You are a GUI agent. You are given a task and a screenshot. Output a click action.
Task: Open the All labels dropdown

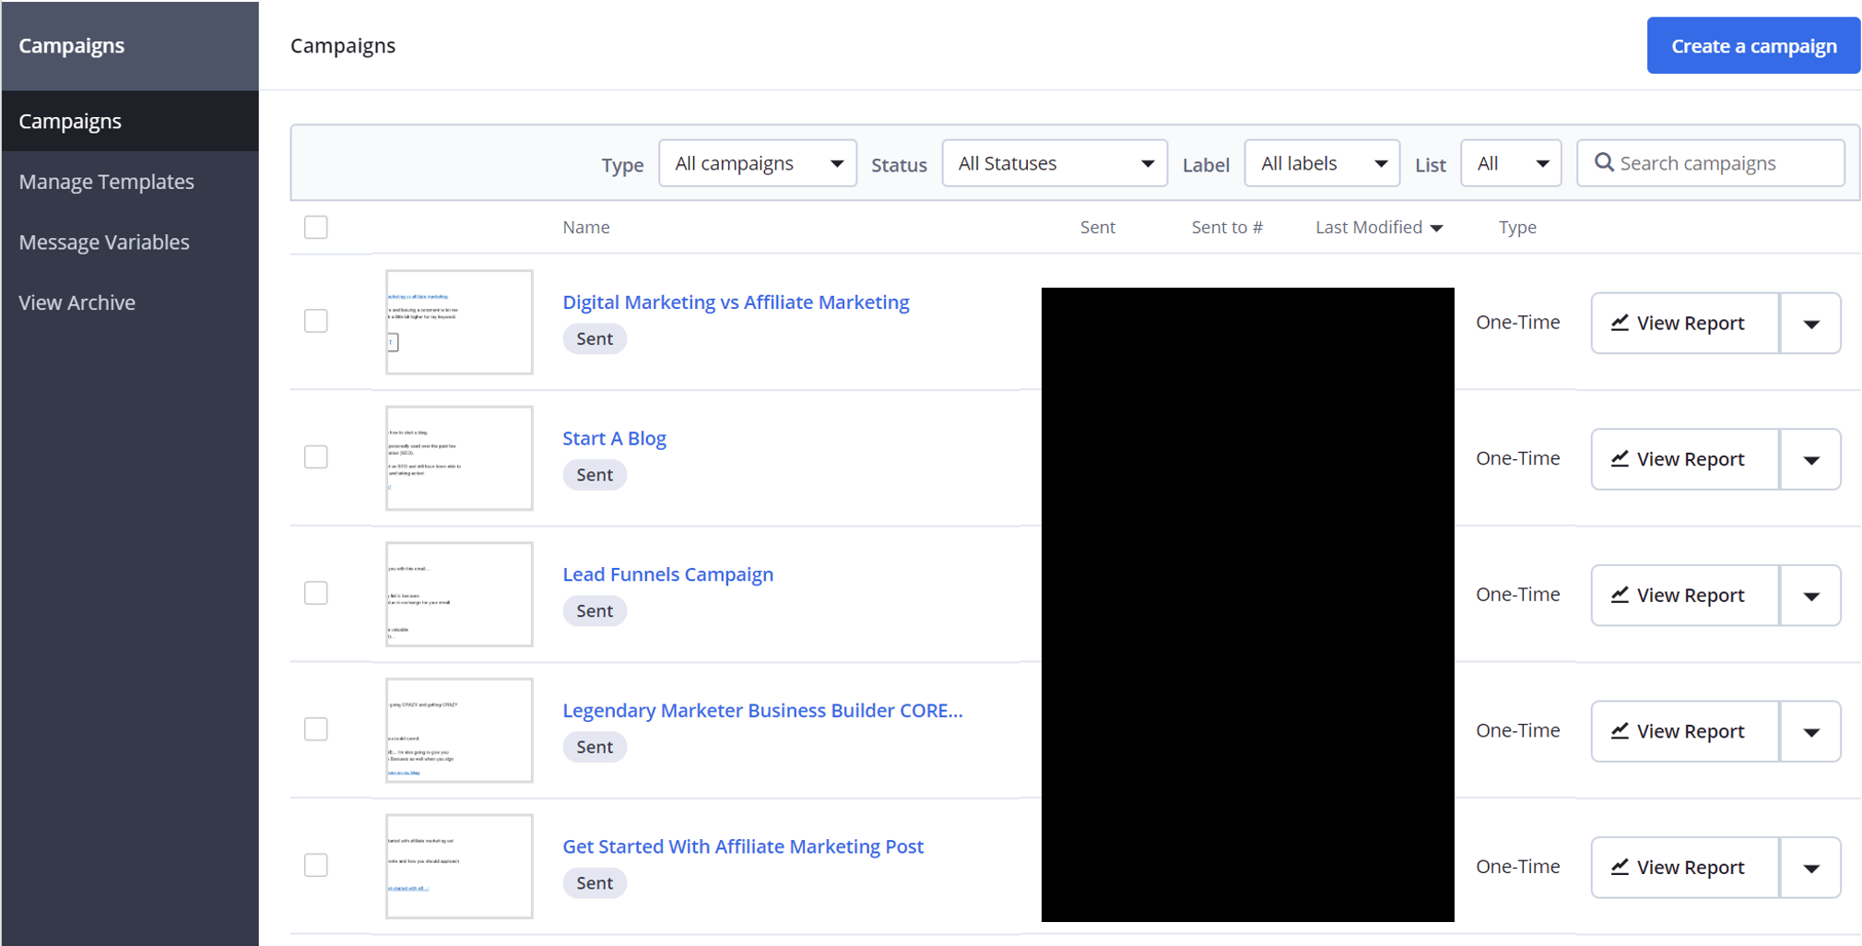1321,163
